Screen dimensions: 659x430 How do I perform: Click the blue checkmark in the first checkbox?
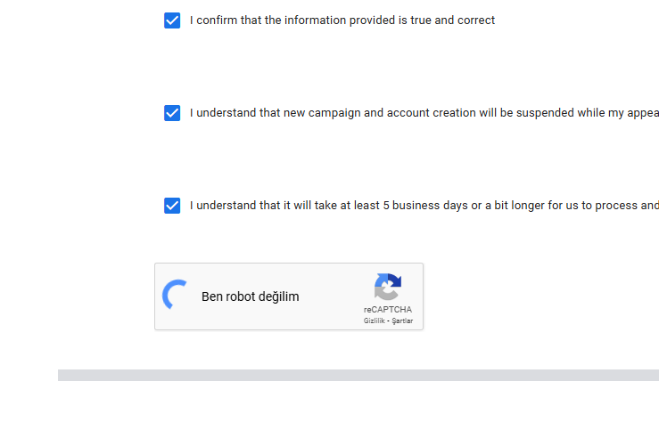click(x=172, y=20)
